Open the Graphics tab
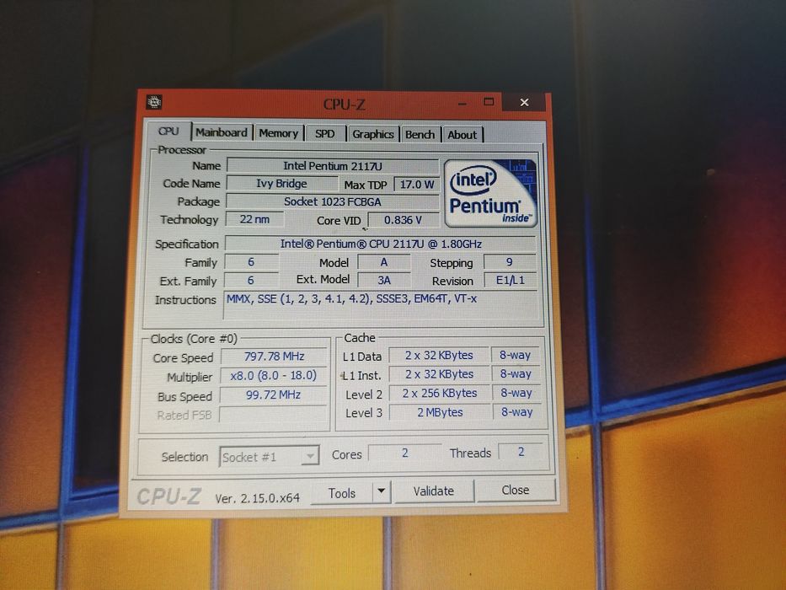Viewport: 786px width, 590px height. tap(373, 135)
